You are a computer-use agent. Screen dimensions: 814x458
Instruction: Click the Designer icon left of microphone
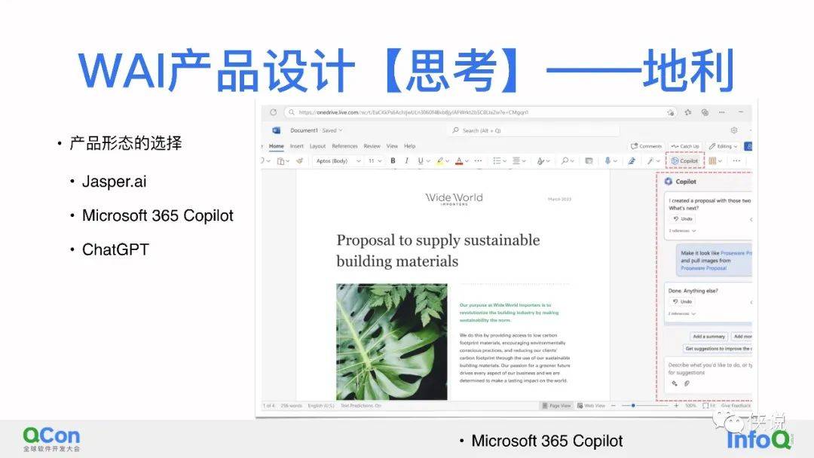tap(589, 160)
